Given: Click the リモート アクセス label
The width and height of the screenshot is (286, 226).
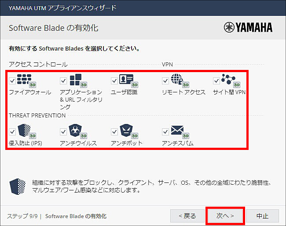Looking at the screenshot, I should coord(183,92).
